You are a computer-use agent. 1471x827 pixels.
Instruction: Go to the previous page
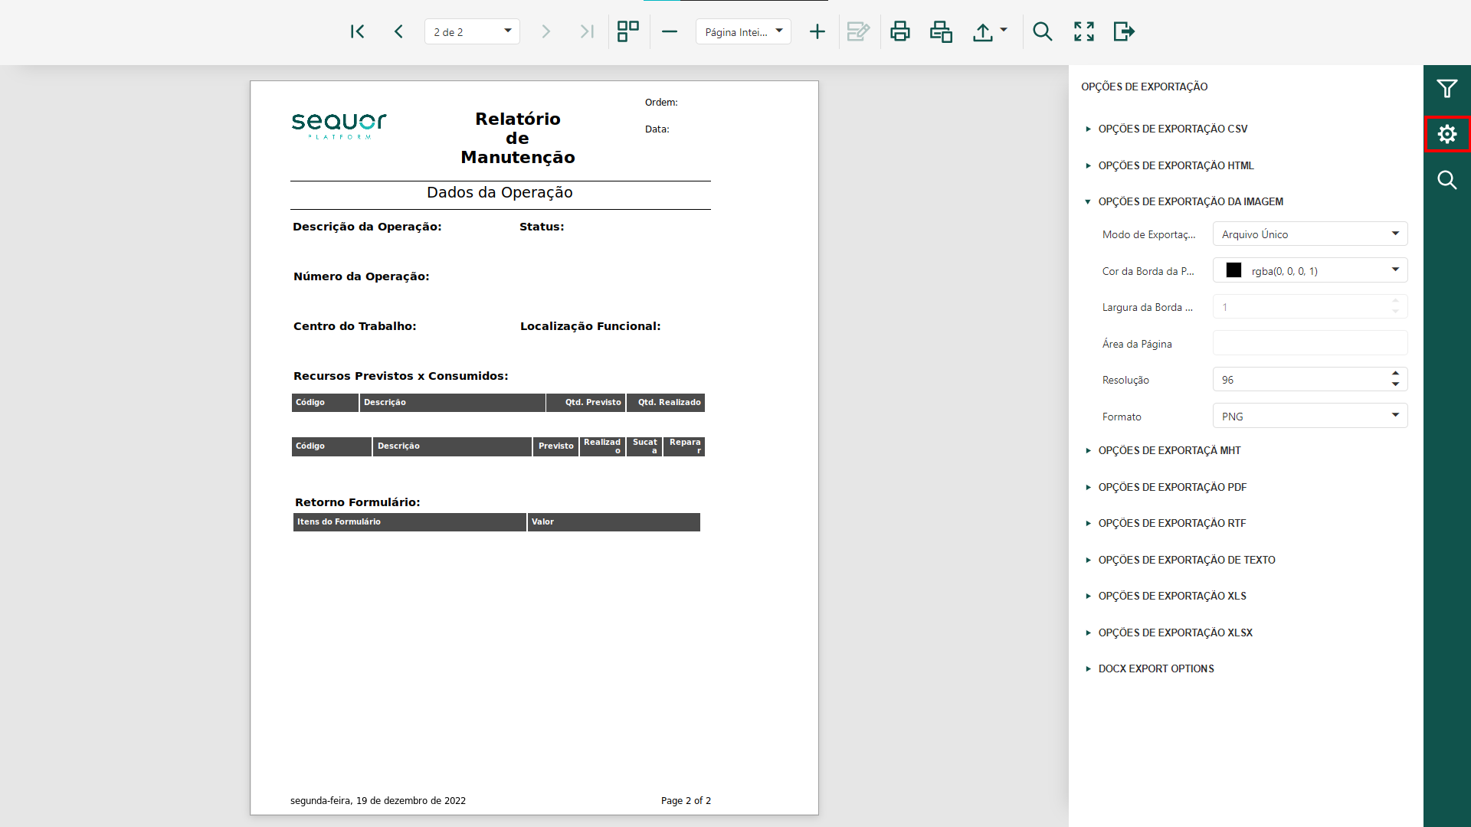[398, 31]
